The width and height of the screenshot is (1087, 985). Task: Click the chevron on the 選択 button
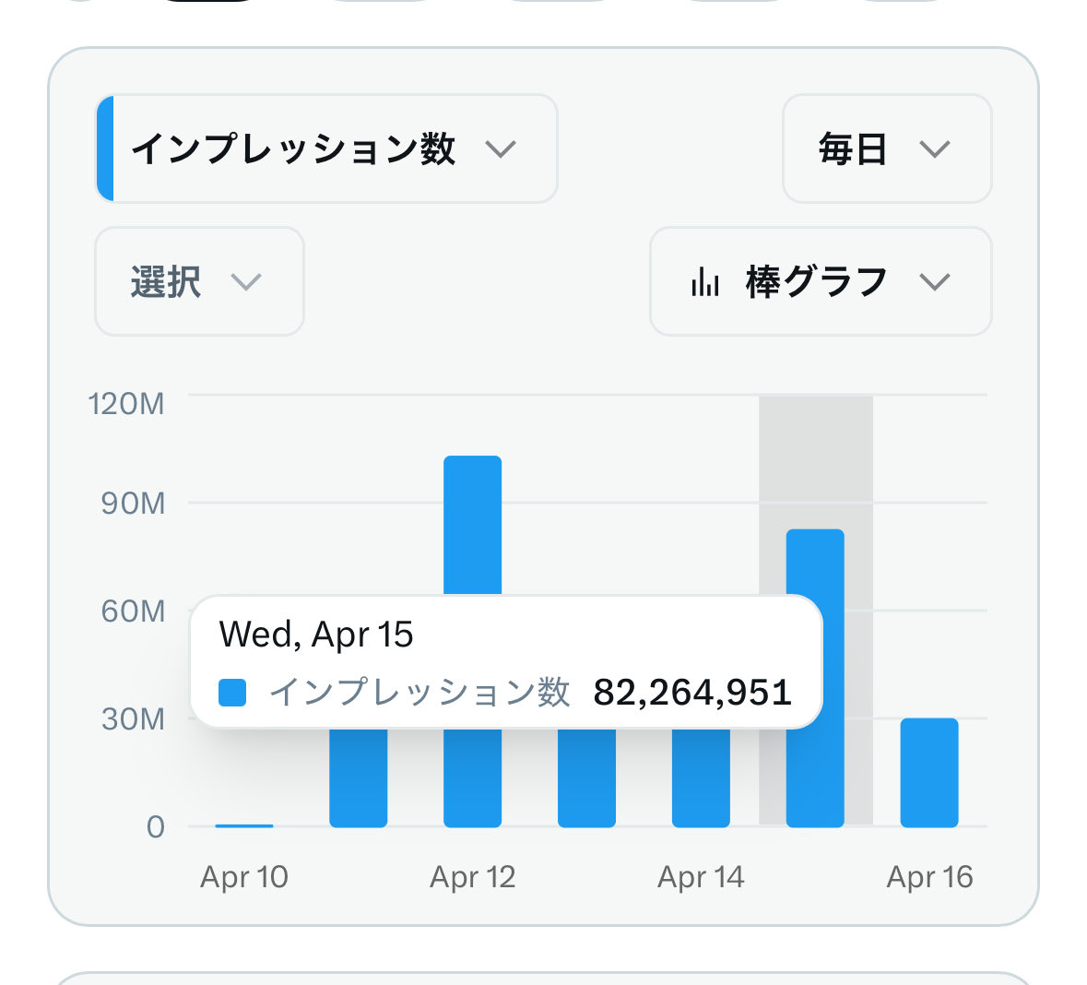click(246, 283)
